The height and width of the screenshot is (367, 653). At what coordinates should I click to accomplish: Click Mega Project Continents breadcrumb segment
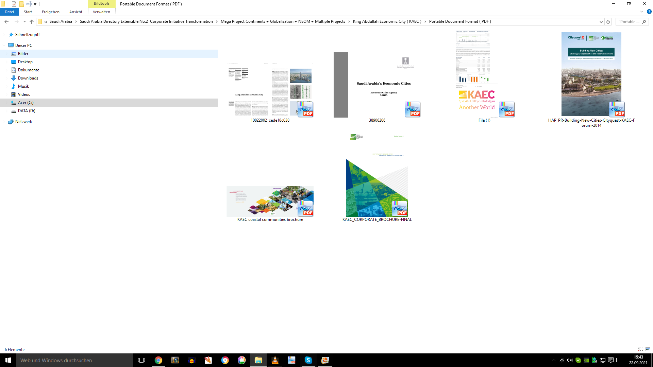point(283,21)
